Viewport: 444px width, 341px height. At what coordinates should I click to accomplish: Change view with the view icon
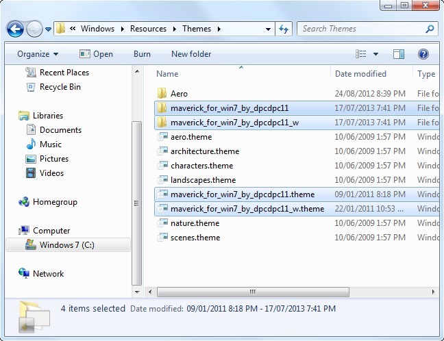[x=360, y=54]
